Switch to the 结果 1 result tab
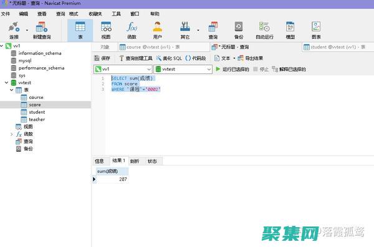Screen dimensions: 374x247 119,161
